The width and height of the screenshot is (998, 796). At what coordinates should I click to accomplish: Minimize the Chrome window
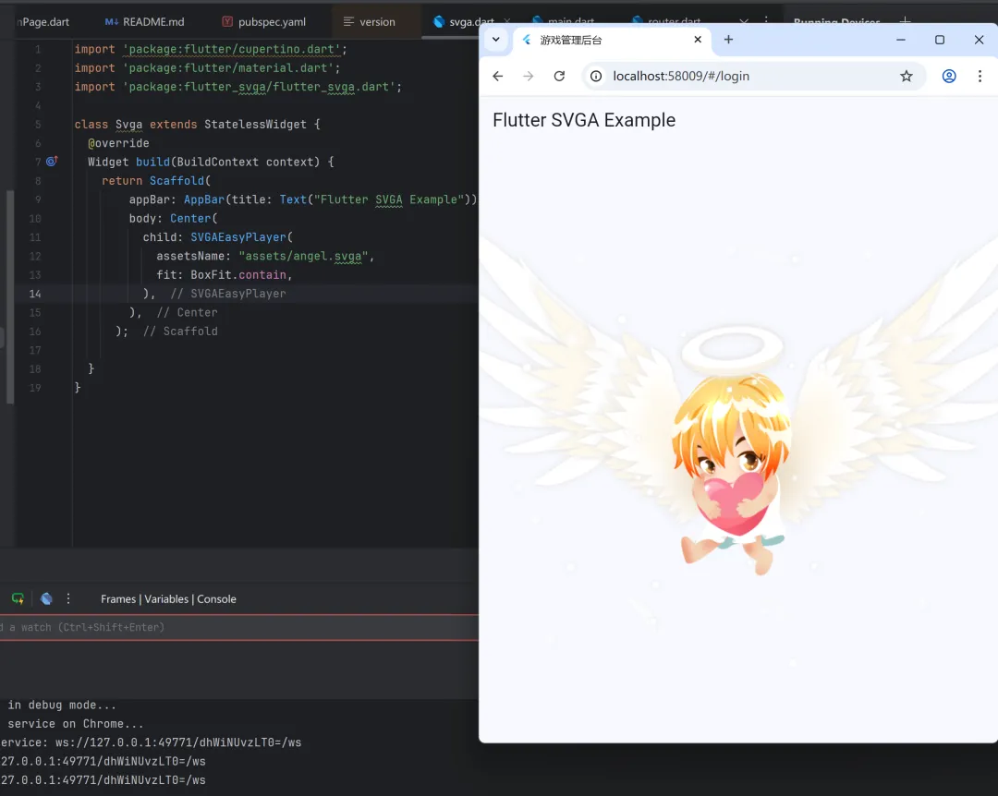tap(901, 40)
